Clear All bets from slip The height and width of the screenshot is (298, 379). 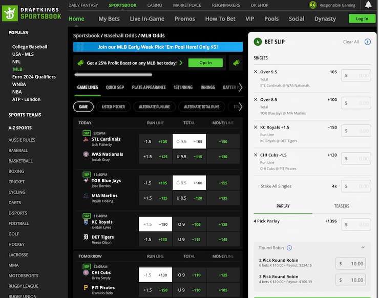(351, 42)
